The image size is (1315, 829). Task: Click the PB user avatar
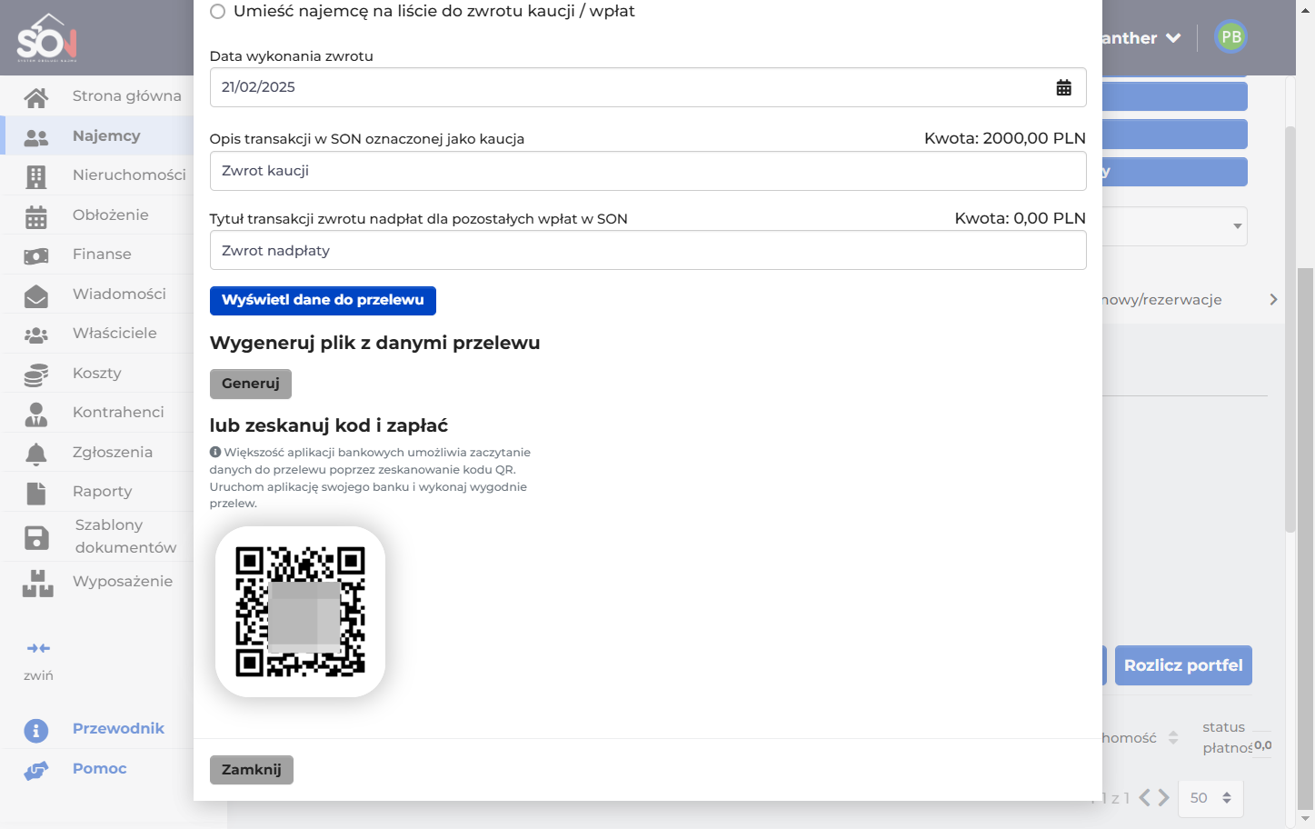coord(1231,37)
